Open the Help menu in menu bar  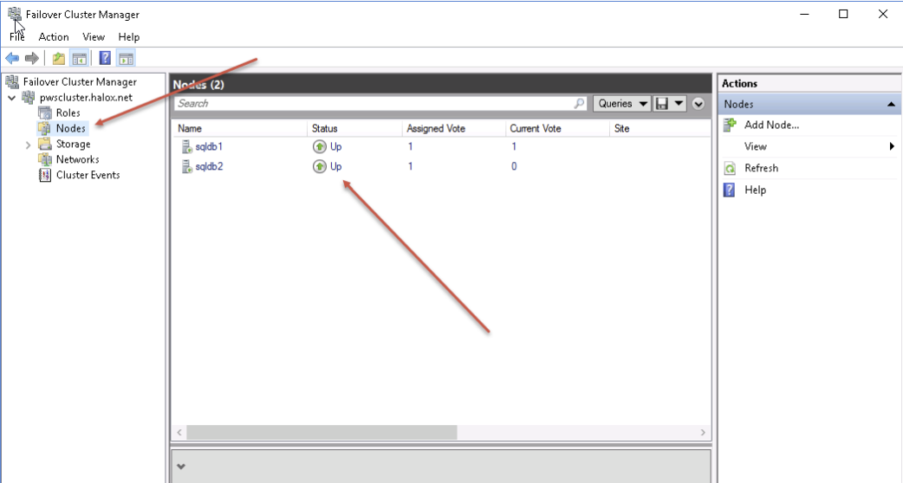[x=129, y=37]
